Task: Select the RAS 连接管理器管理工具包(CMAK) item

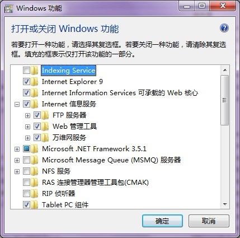Action: click(x=95, y=183)
